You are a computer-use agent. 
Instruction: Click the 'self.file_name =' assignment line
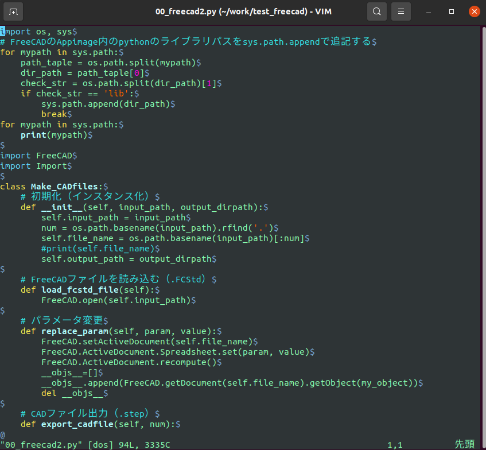coord(176,238)
